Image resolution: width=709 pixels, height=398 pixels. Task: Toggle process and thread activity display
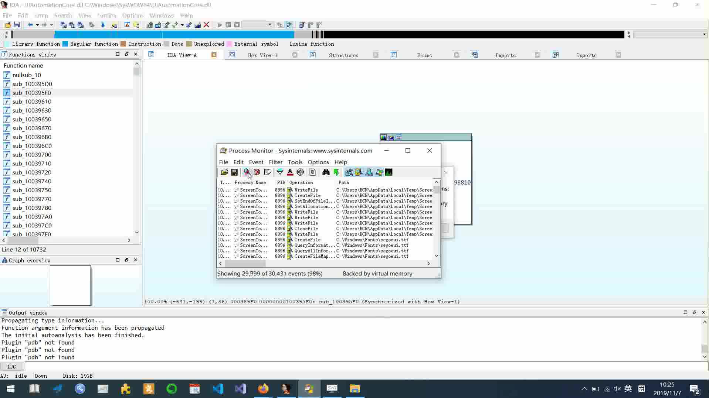point(379,172)
